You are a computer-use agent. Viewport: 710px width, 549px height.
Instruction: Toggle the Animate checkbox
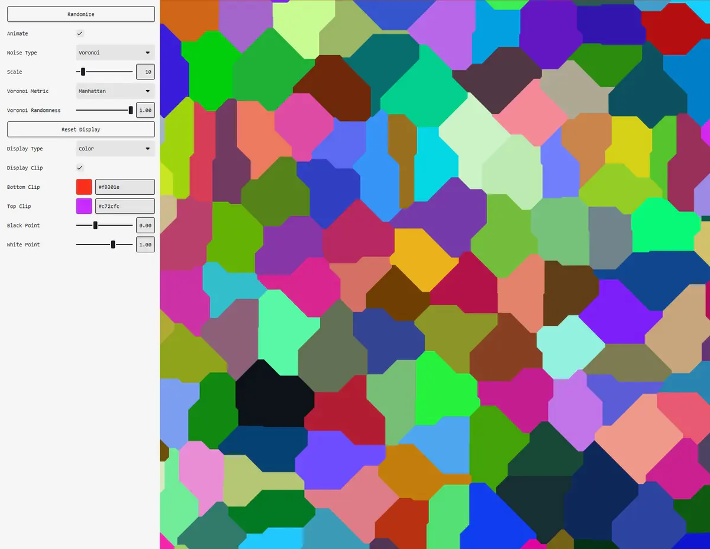[80, 34]
